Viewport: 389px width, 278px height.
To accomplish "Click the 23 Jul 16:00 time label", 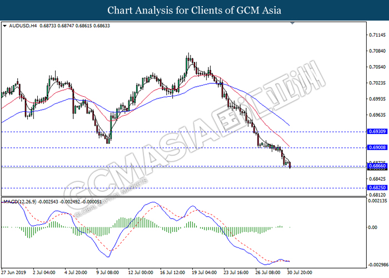I will click(236, 272).
